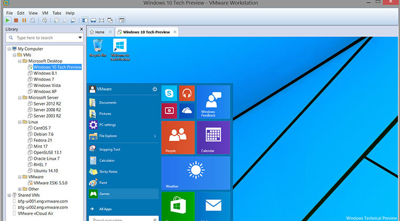
Task: Close the Library panel
Action: [81, 29]
